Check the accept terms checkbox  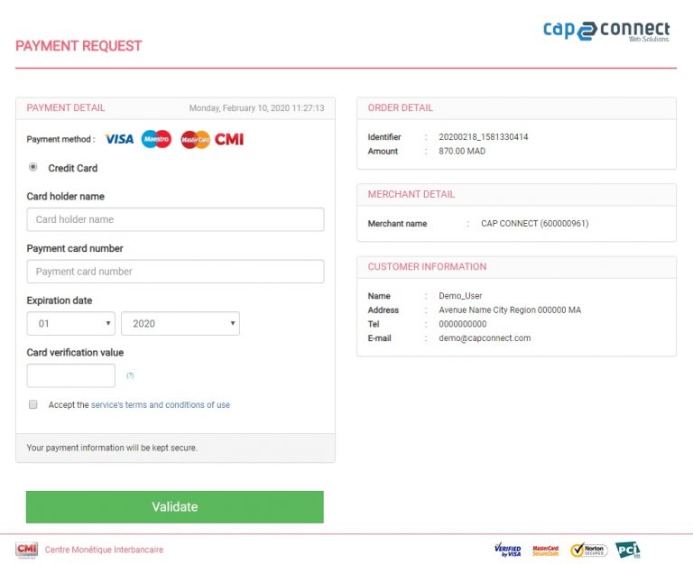pyautogui.click(x=33, y=404)
